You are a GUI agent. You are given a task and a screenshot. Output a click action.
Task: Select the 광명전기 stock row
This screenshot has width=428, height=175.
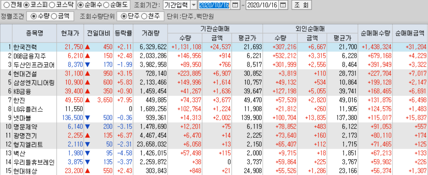pos(214,136)
